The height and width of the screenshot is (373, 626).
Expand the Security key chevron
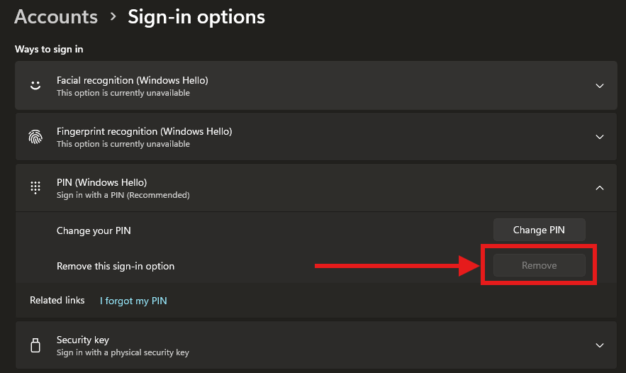599,345
